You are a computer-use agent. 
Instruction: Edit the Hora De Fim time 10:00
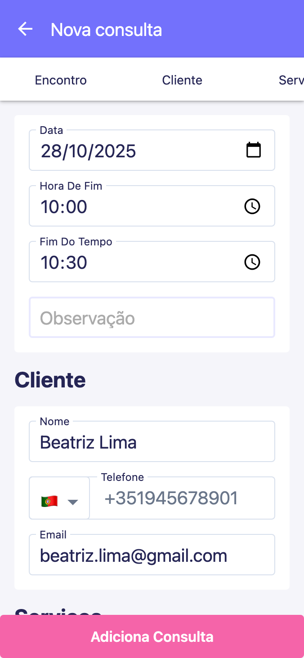(64, 207)
